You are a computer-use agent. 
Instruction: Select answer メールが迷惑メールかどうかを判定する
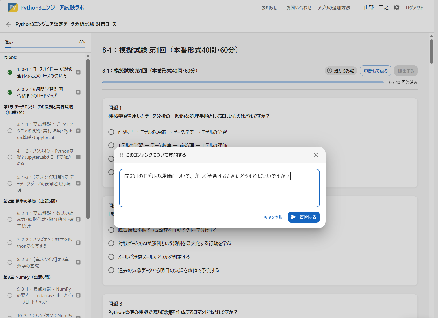pos(111,257)
